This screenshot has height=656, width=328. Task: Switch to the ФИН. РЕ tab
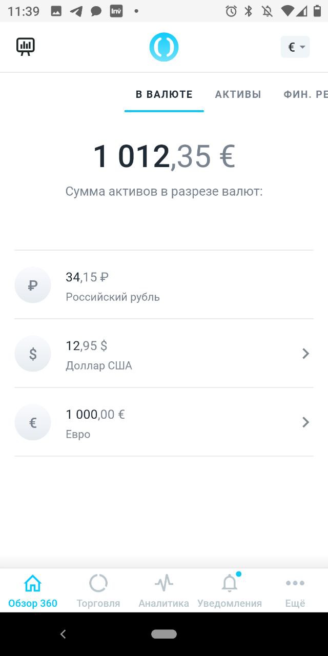tap(305, 94)
